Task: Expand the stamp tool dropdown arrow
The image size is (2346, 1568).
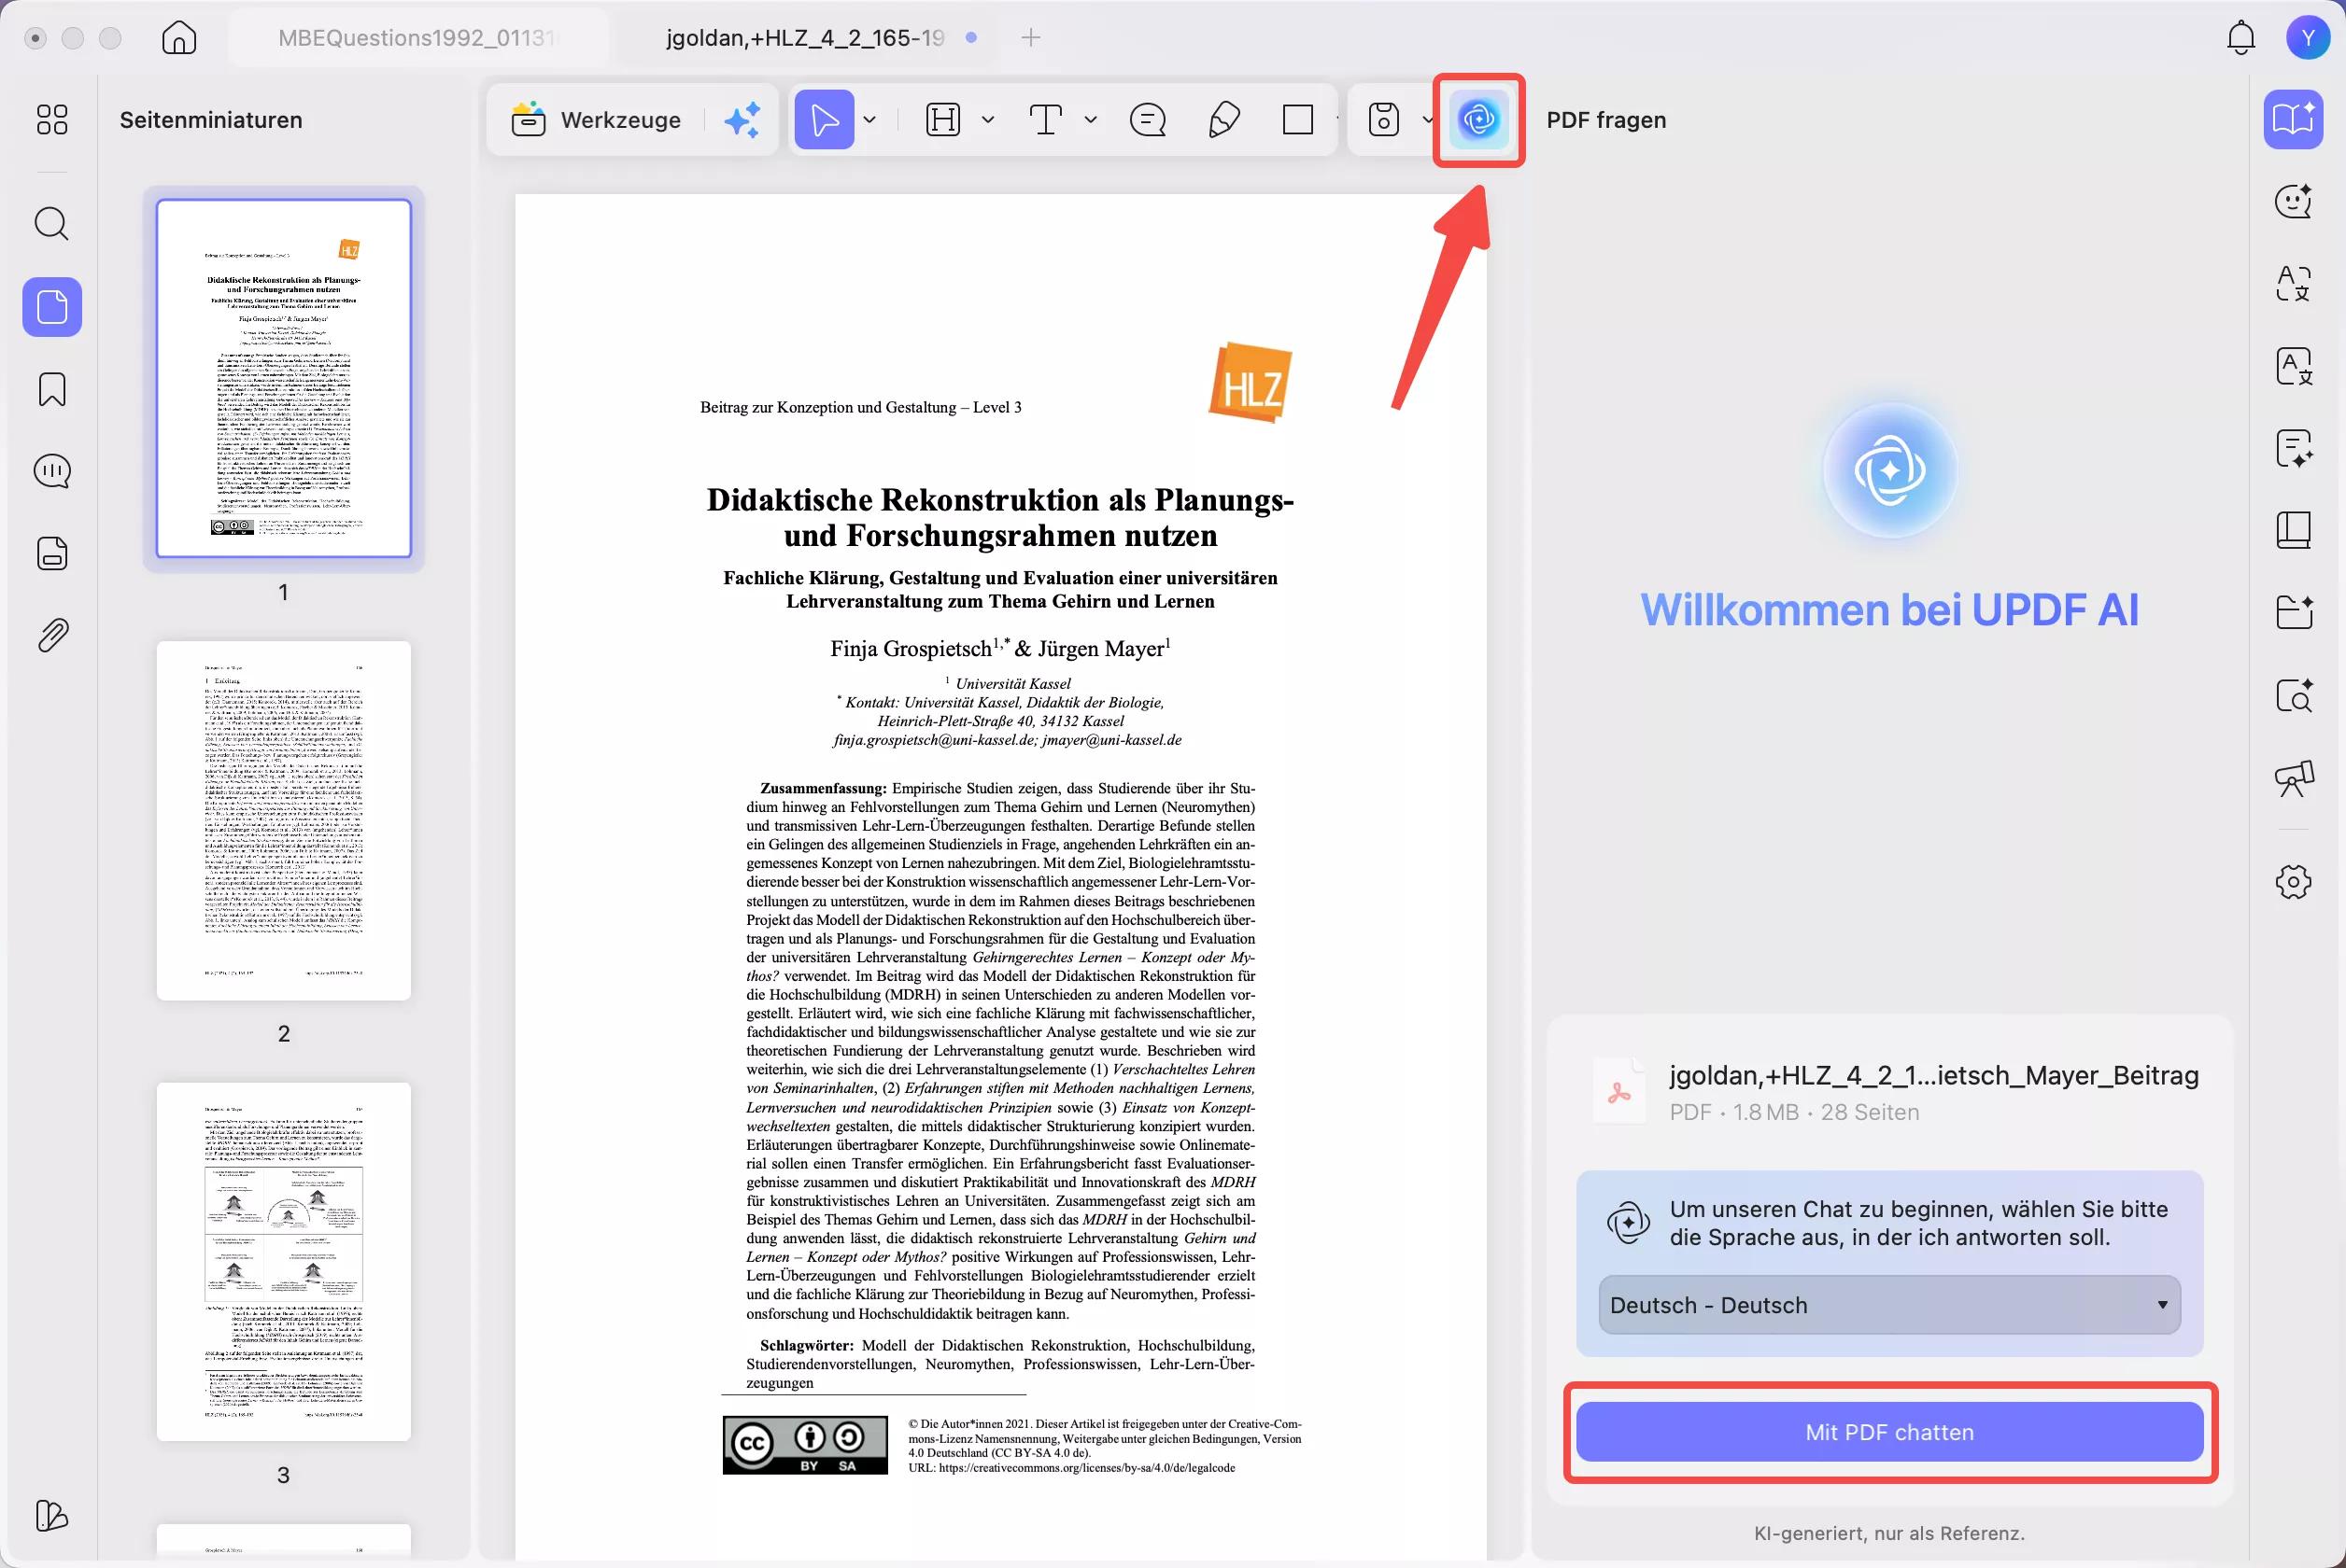Action: point(1427,119)
